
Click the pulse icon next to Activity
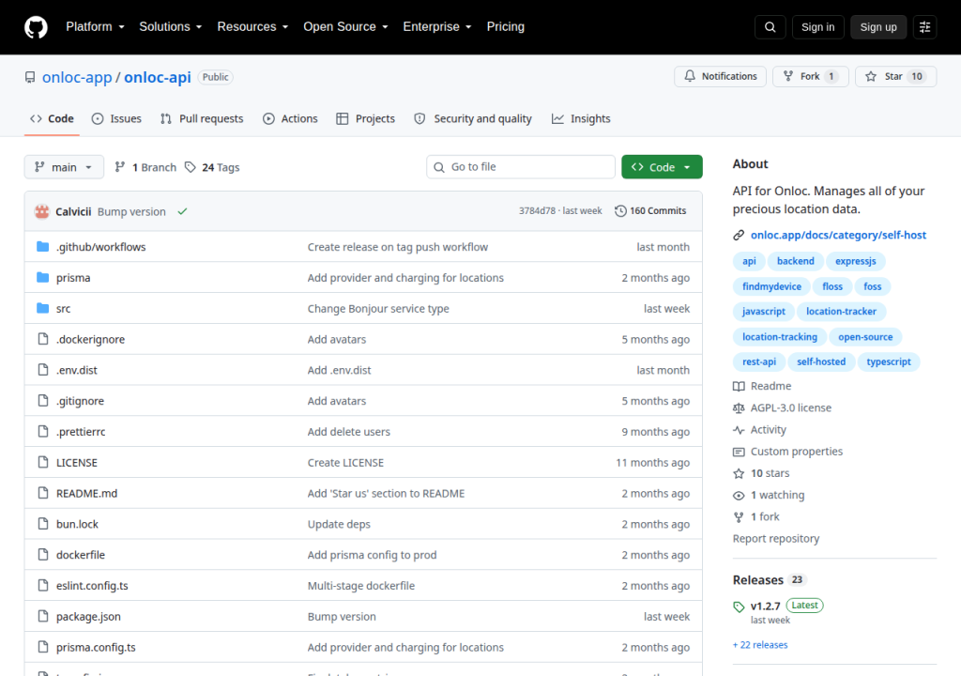click(x=739, y=430)
